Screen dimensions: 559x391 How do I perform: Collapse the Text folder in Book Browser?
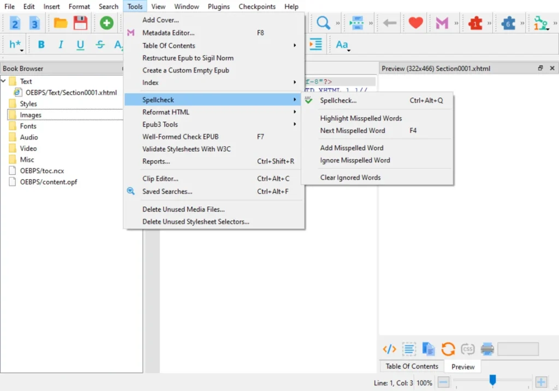tap(4, 81)
